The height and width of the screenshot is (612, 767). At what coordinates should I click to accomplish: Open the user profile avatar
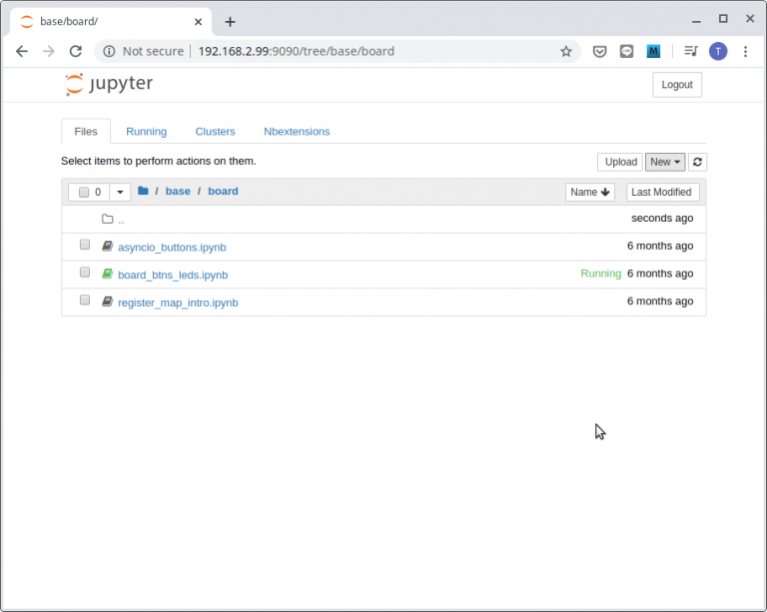click(x=718, y=51)
